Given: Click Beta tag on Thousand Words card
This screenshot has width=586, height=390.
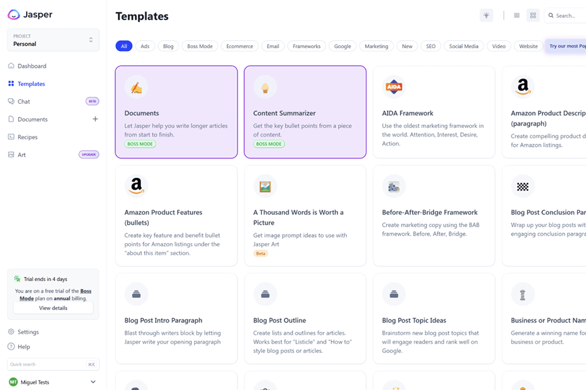Looking at the screenshot, I should (x=261, y=253).
